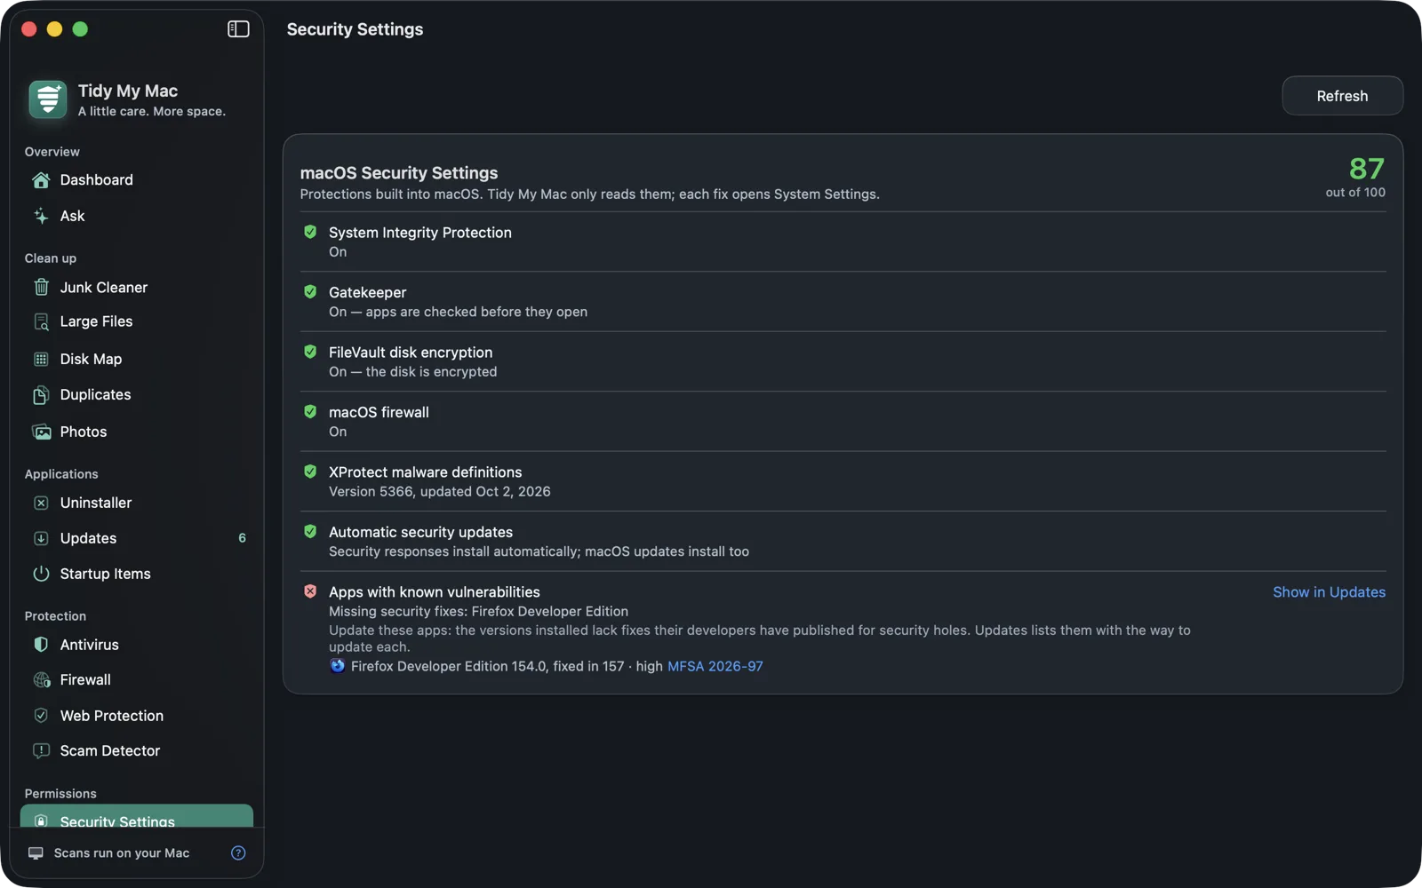Click the Firefox Developer Edition app icon
This screenshot has width=1422, height=888.
337,666
